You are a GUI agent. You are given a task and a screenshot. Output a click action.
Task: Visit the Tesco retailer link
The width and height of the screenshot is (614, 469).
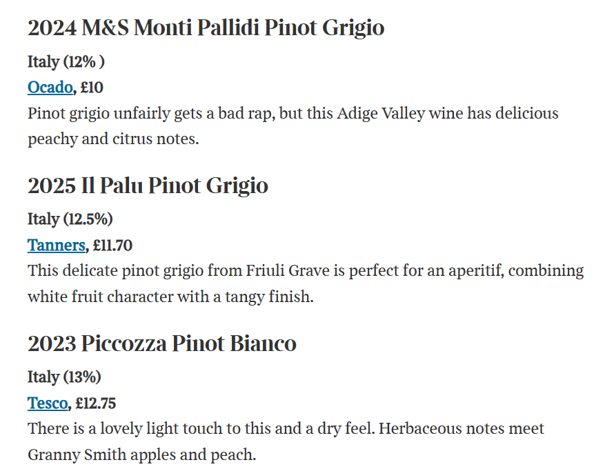[48, 403]
